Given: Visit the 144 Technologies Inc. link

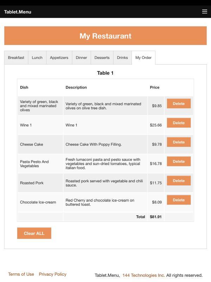Looking at the screenshot, I should point(143,275).
